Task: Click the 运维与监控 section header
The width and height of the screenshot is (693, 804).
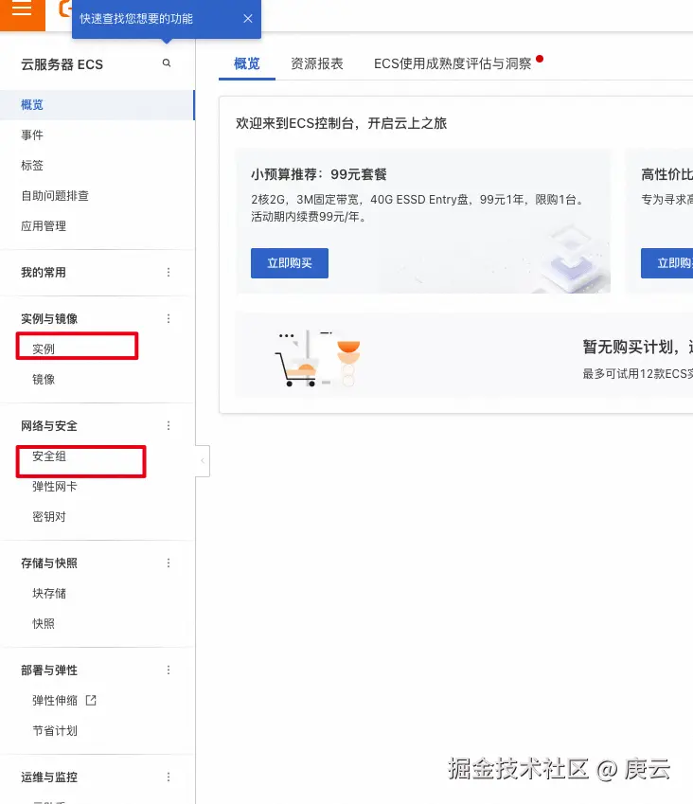Action: point(49,777)
